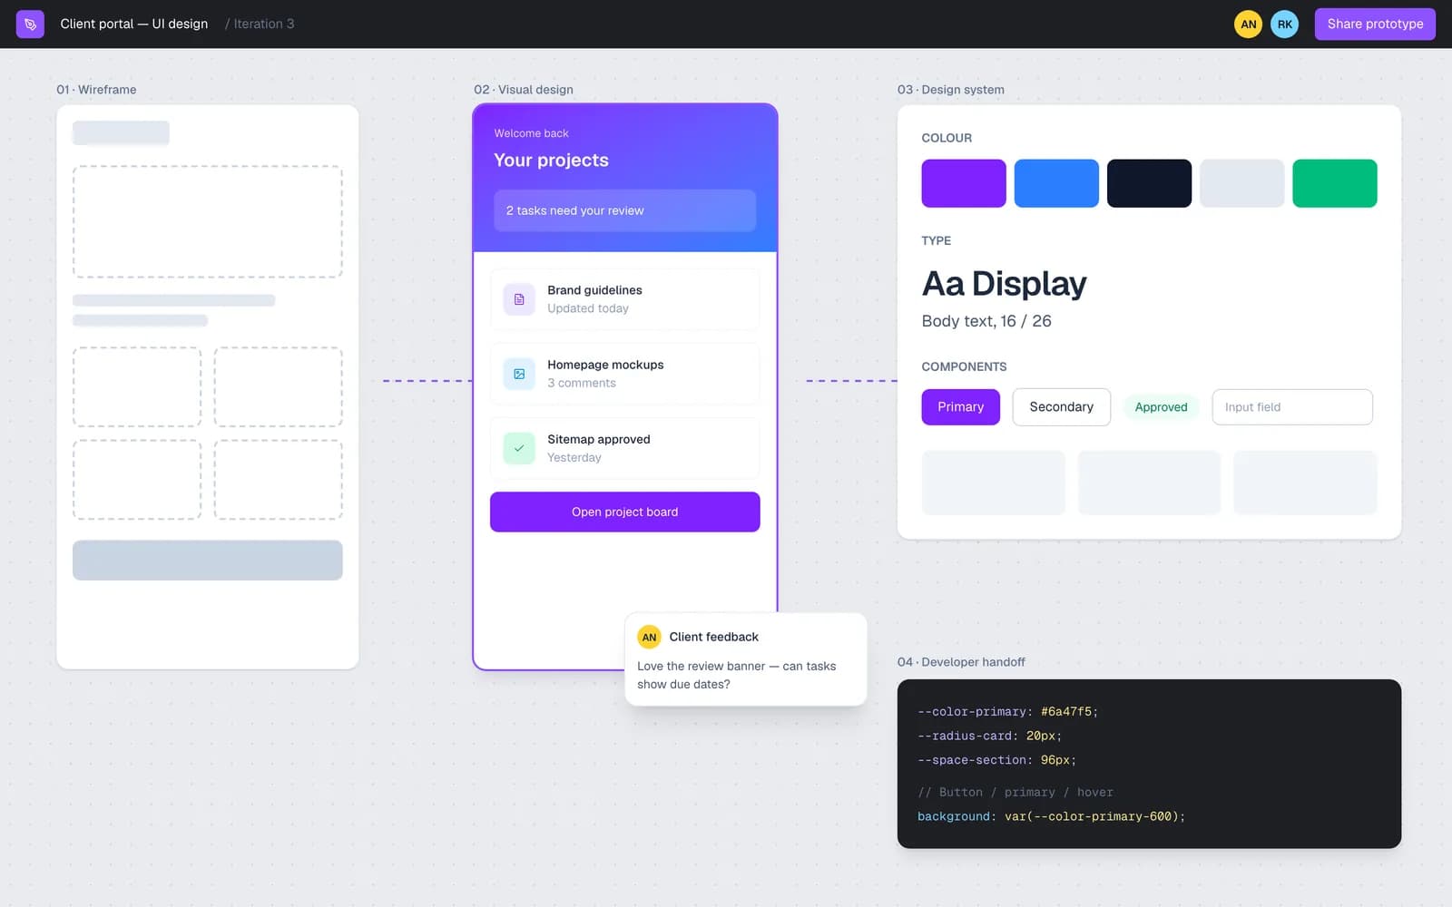Select the blue colour swatch

pyautogui.click(x=1056, y=183)
